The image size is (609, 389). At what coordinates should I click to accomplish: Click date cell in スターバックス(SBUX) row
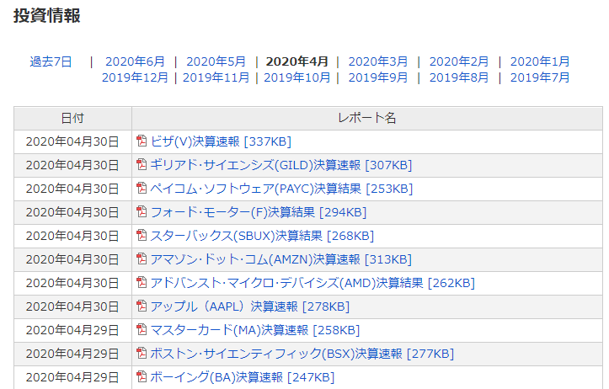(x=72, y=236)
